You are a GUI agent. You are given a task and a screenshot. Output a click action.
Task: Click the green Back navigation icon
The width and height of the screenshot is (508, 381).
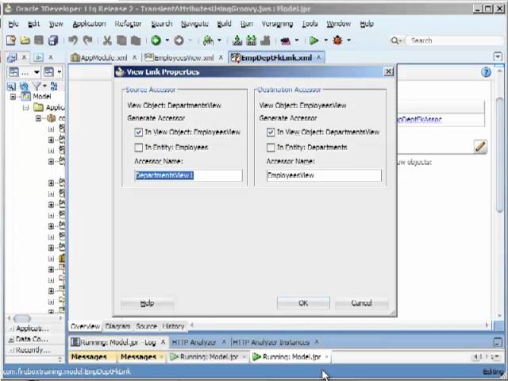(x=156, y=40)
